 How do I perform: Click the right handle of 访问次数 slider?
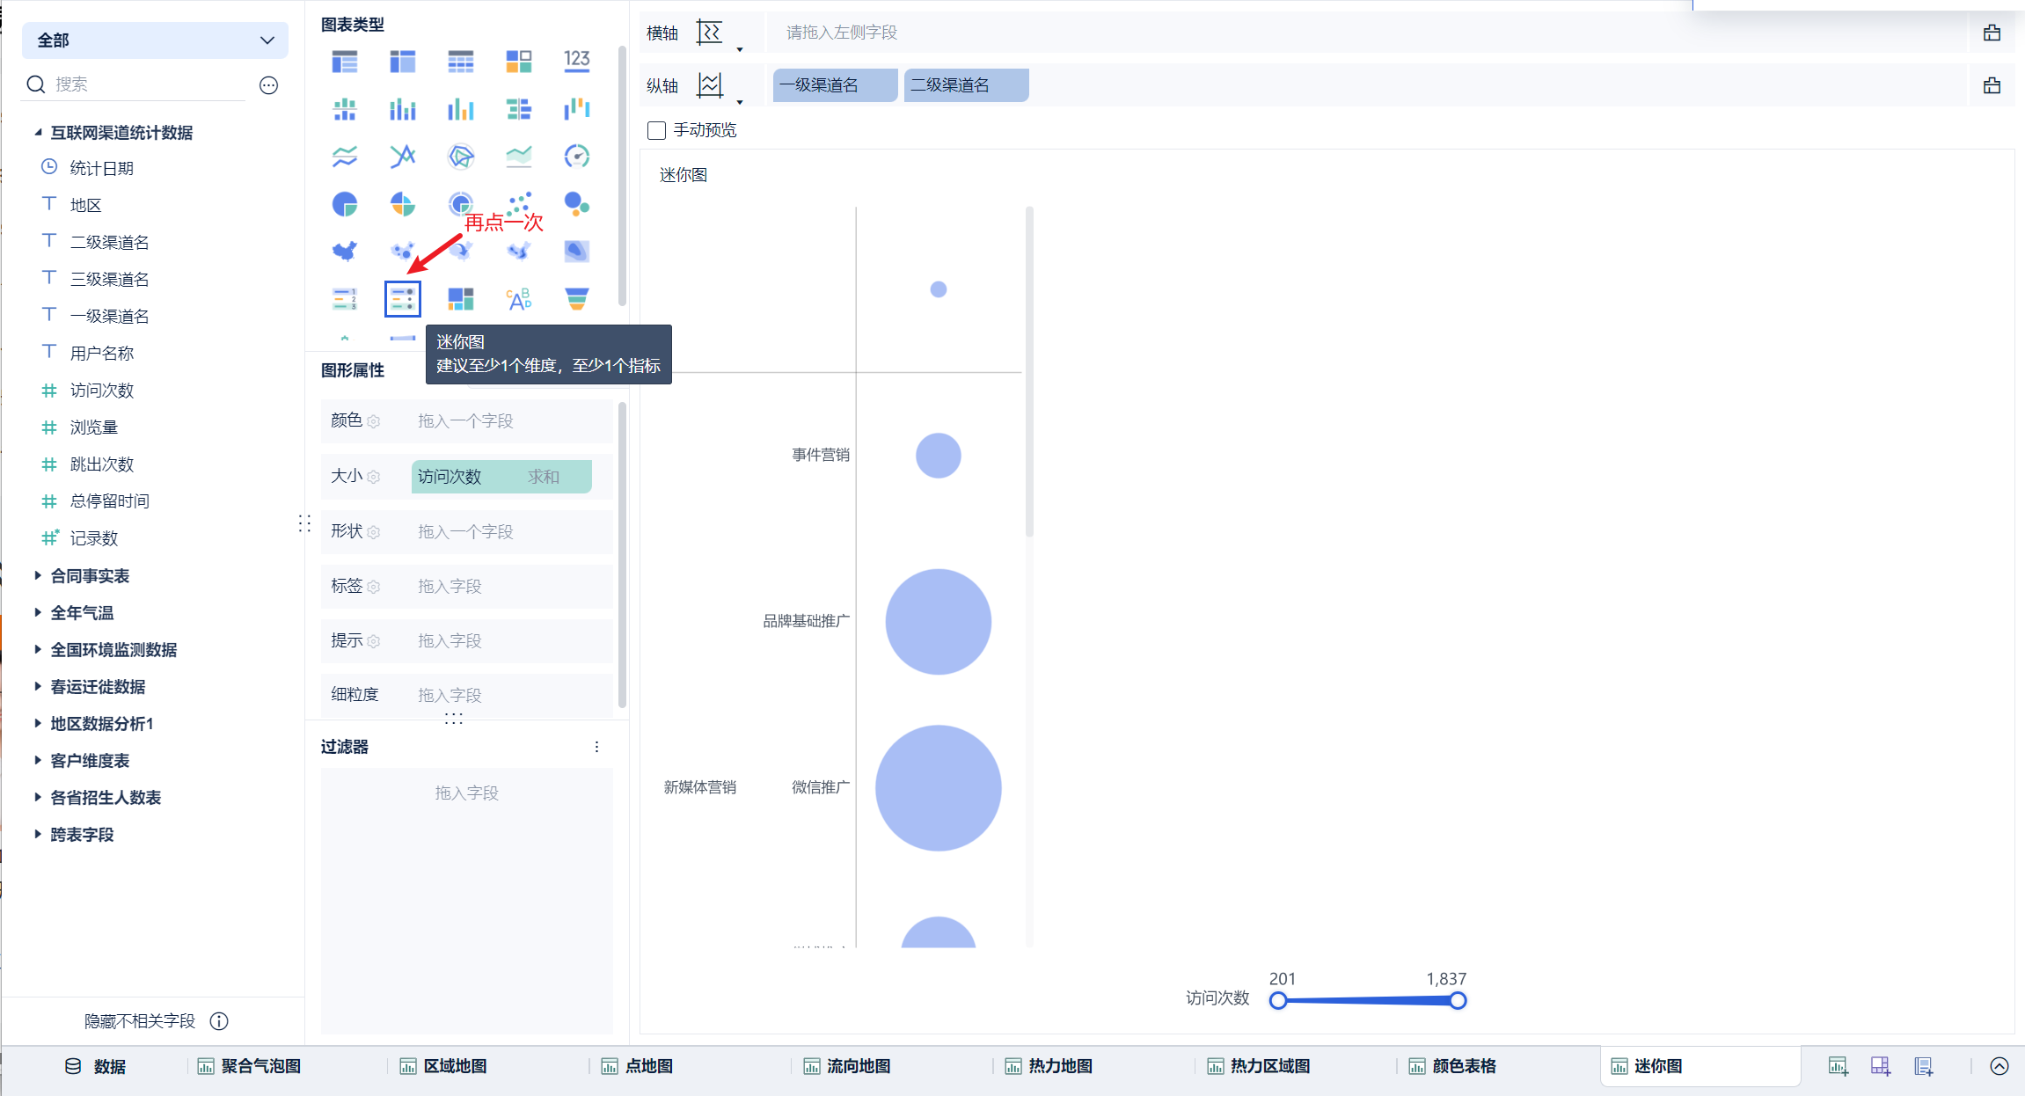pos(1458,1000)
